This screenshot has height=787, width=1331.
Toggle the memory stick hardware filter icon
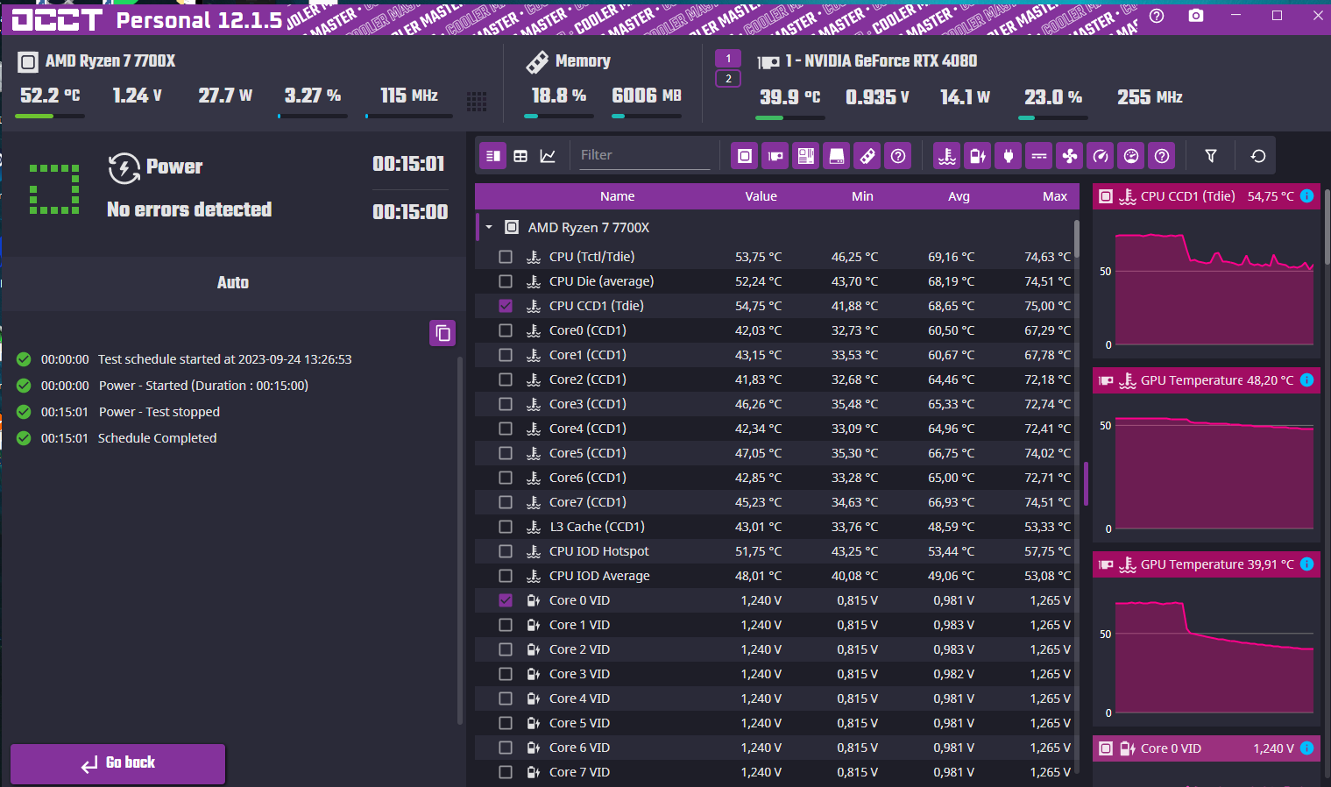pyautogui.click(x=867, y=156)
